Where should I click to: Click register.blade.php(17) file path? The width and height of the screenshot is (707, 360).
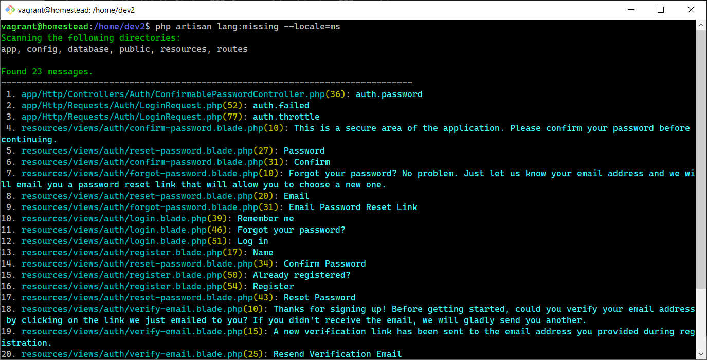132,253
